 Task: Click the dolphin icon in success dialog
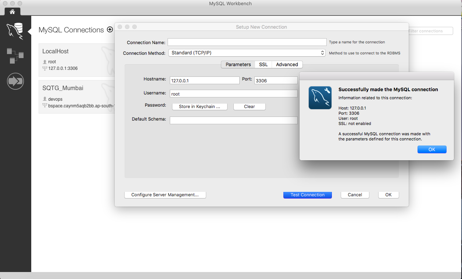pos(320,98)
